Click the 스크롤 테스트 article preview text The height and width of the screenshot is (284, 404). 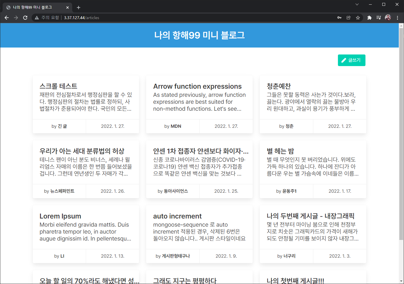[86, 102]
